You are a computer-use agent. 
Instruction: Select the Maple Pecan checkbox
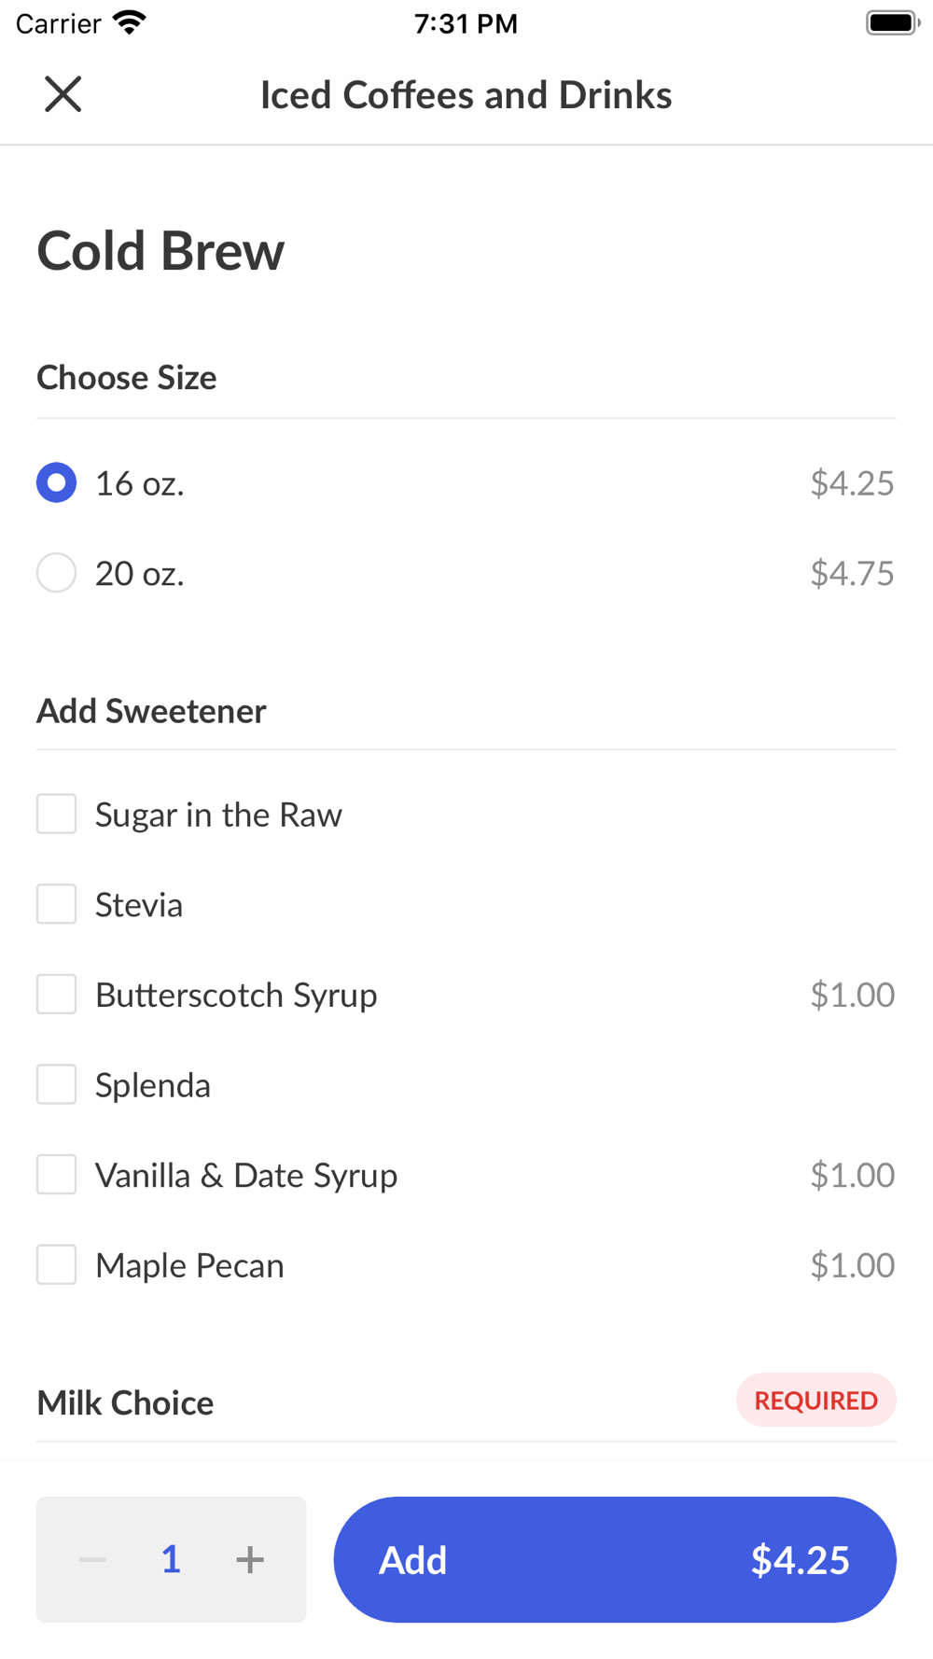57,1265
